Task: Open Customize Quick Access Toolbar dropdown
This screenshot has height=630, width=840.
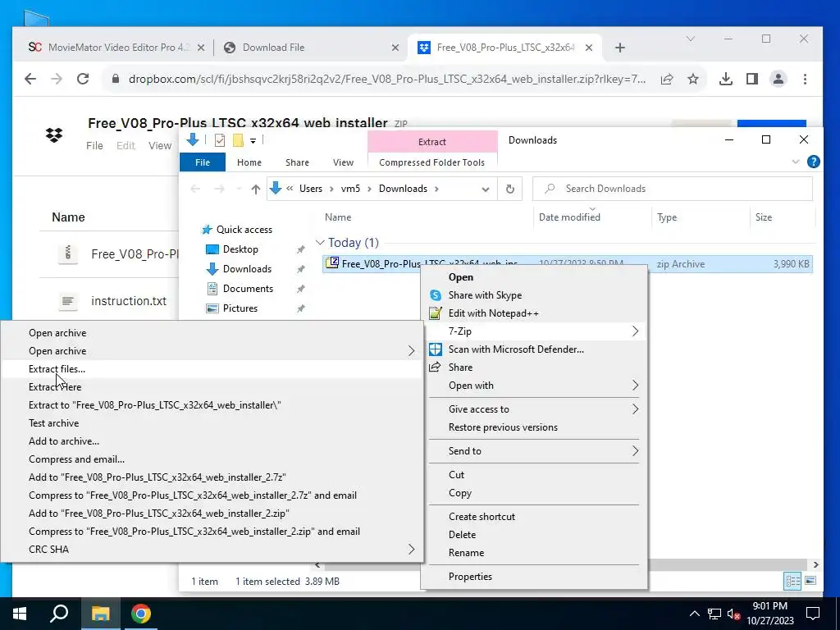Action: (253, 140)
